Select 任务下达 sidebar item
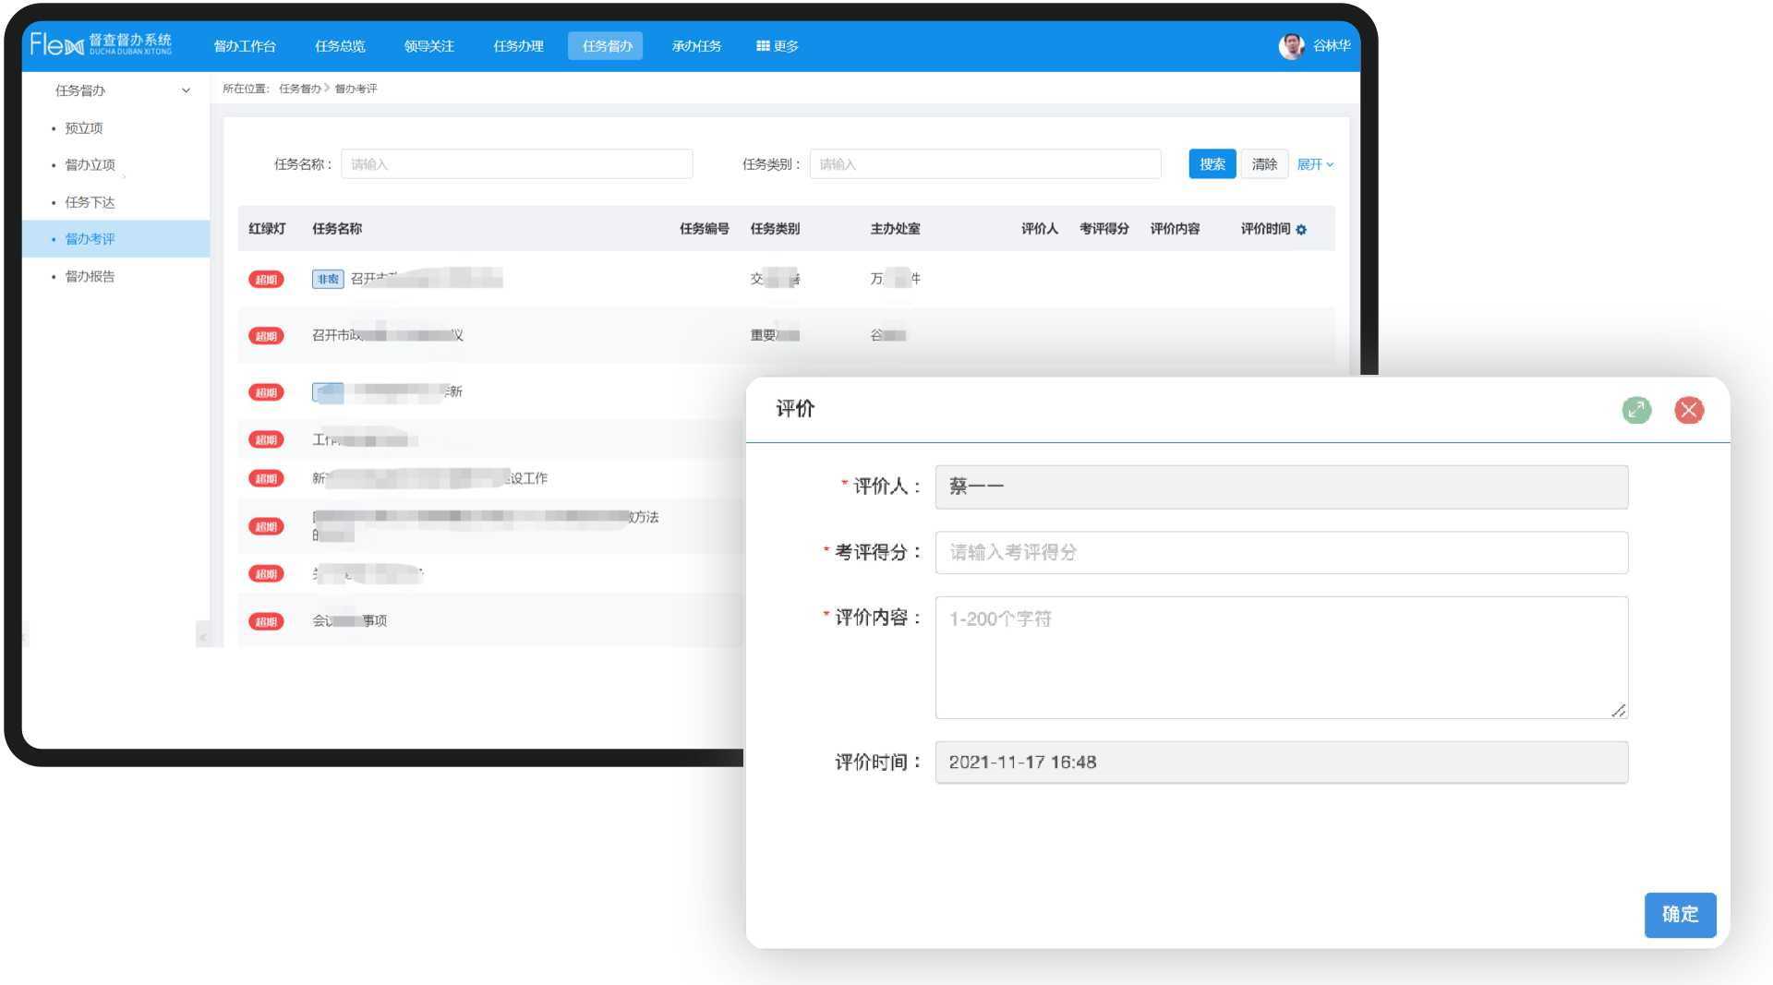 (90, 202)
